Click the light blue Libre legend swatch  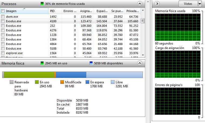(x=113, y=82)
